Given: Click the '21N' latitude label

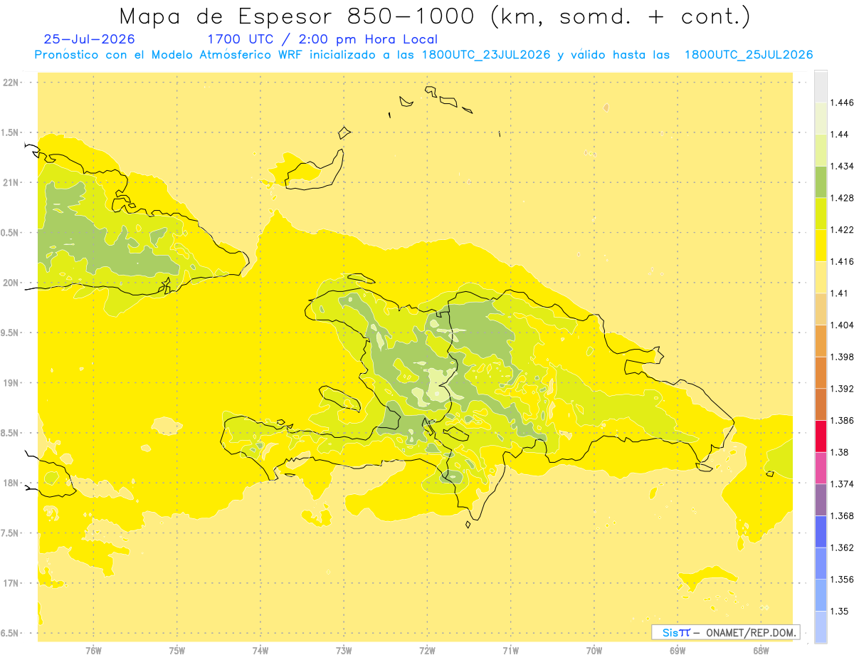Looking at the screenshot, I should coord(11,183).
